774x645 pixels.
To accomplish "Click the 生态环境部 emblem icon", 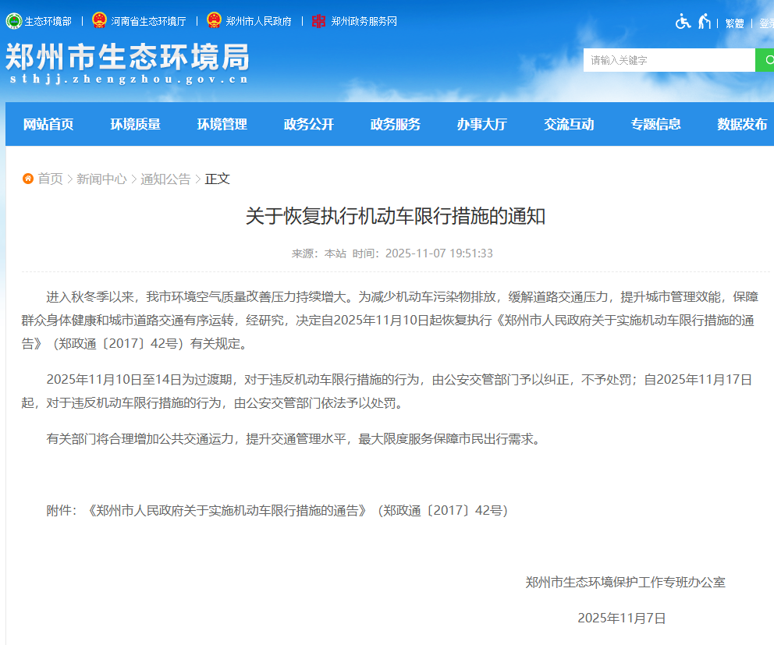I will [x=13, y=21].
